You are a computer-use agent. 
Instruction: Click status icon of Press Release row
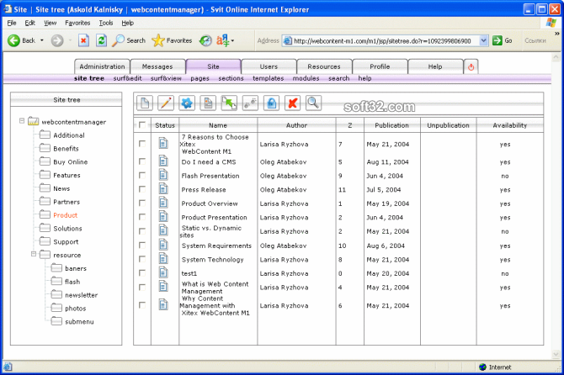point(163,188)
